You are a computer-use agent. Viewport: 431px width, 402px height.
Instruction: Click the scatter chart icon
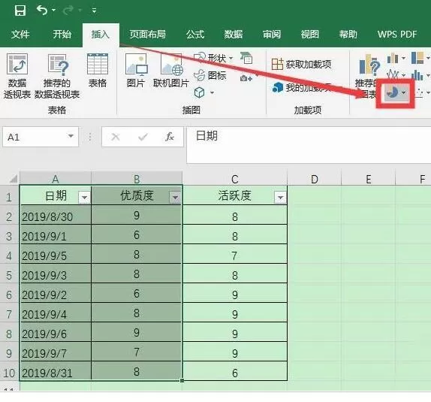pyautogui.click(x=418, y=92)
